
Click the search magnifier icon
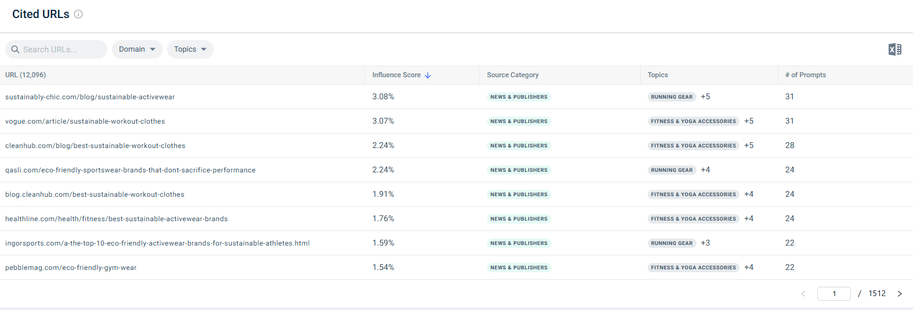(16, 49)
